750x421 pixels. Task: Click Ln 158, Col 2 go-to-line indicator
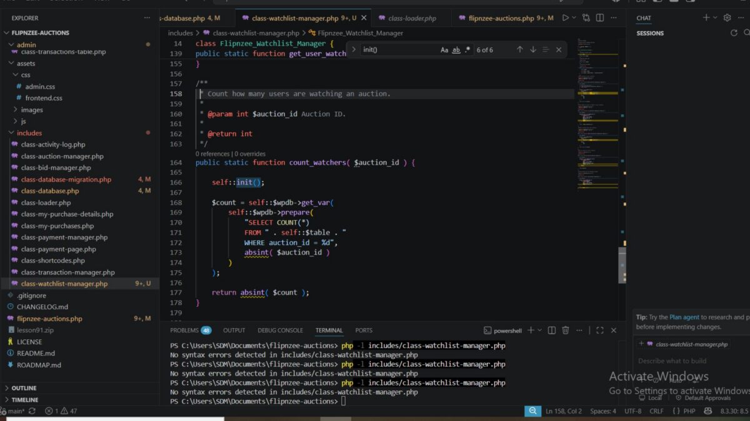pos(564,411)
